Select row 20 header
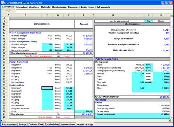Viewport: 174px width, 127px height. point(4,53)
